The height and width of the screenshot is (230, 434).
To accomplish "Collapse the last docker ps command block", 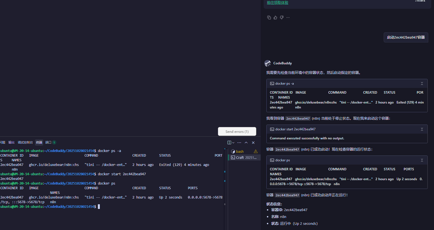I will (x=422, y=160).
